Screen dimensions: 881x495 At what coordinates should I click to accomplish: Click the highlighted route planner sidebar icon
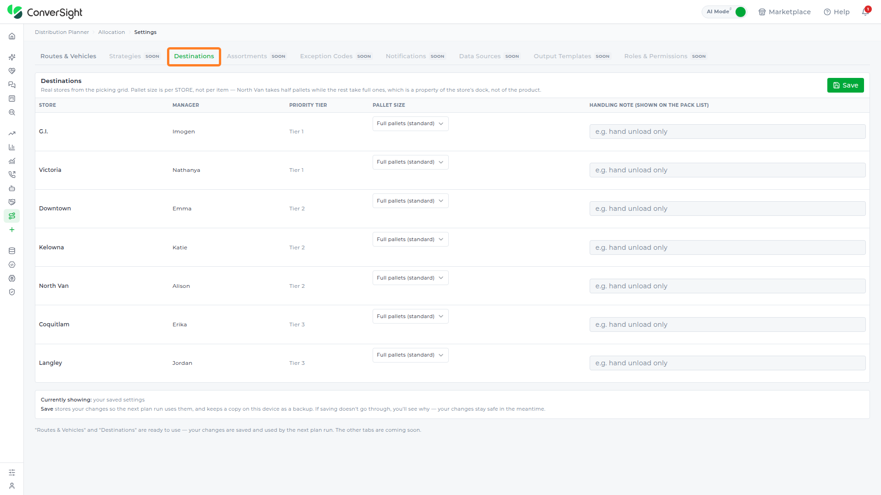coord(12,216)
